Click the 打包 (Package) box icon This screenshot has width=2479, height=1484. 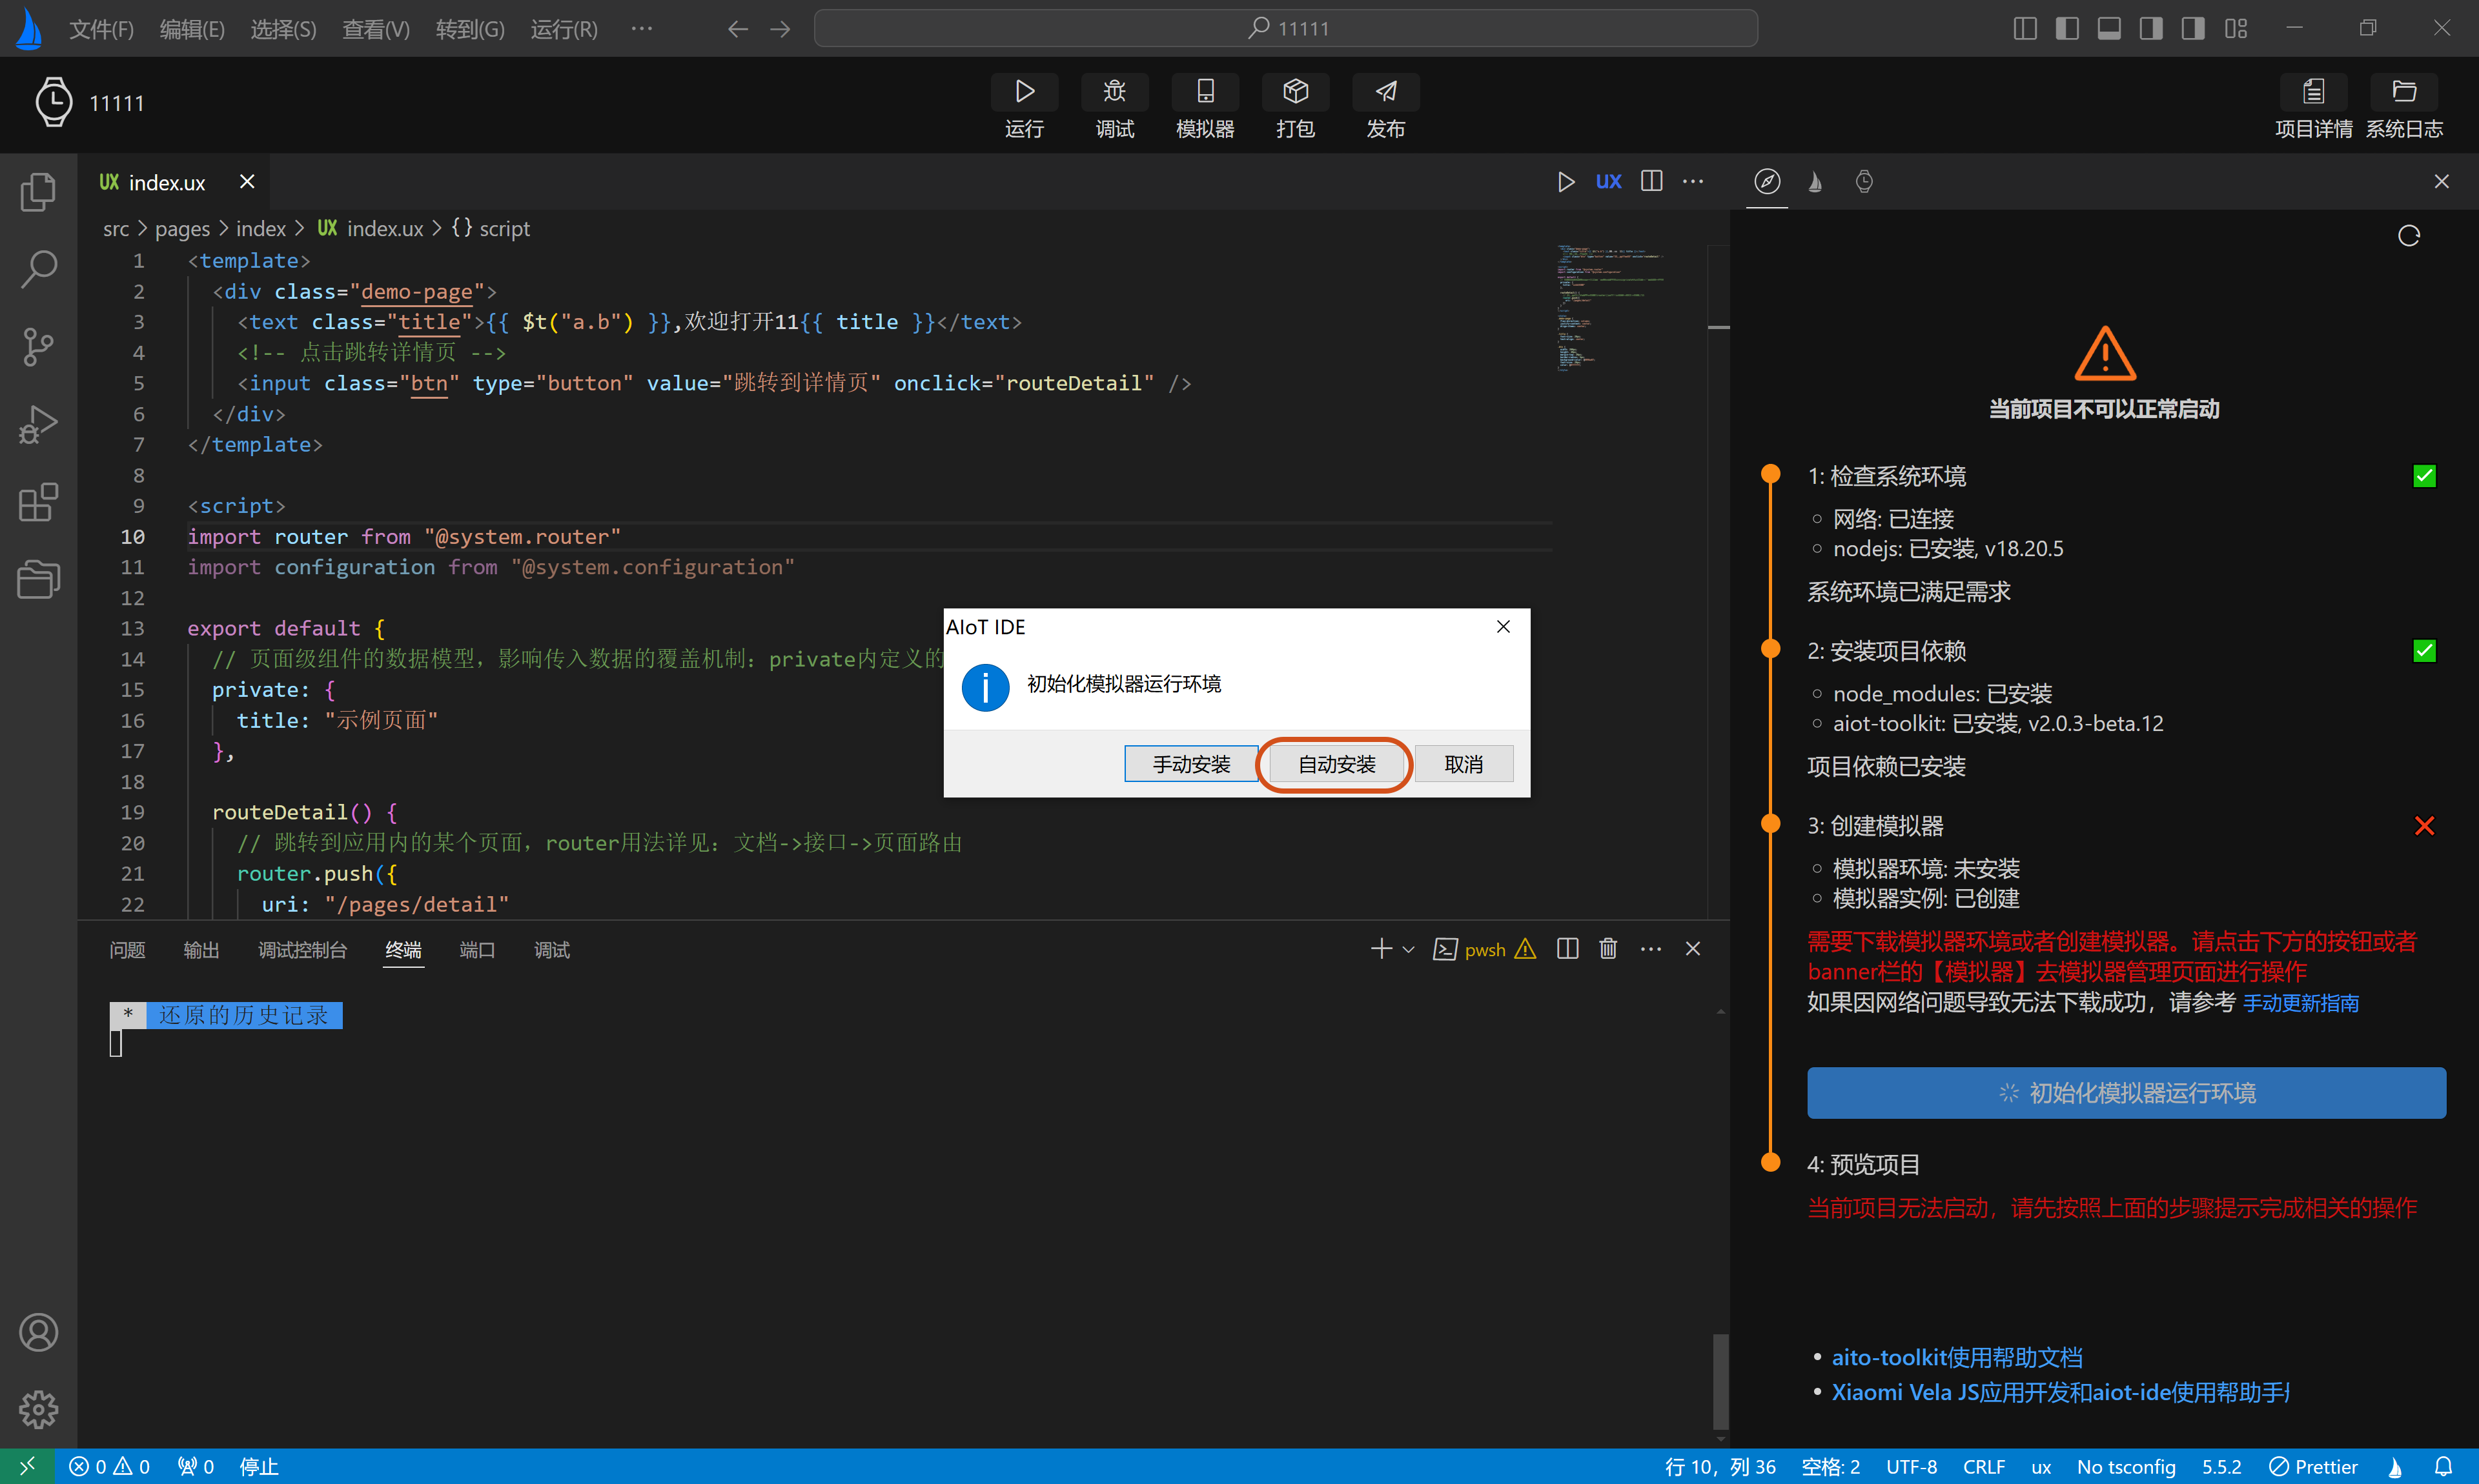click(1294, 92)
